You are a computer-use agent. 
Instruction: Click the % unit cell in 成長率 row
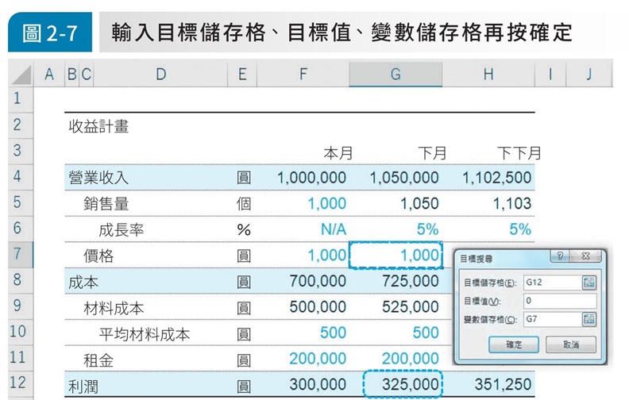click(x=244, y=229)
